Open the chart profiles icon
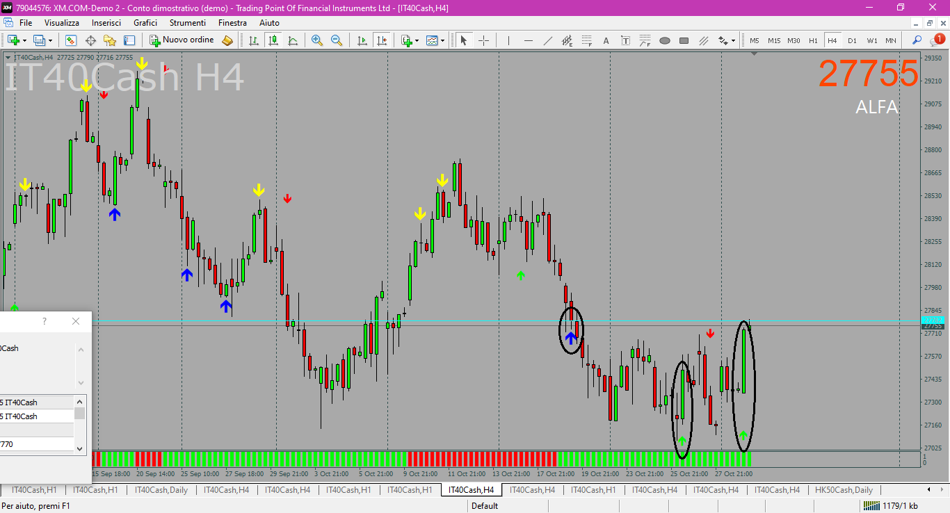This screenshot has width=950, height=513. (x=39, y=40)
